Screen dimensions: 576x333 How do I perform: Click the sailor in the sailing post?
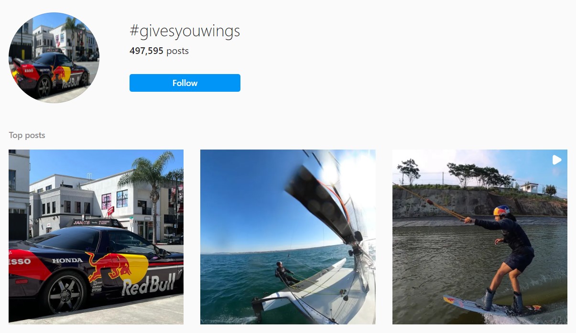(284, 274)
